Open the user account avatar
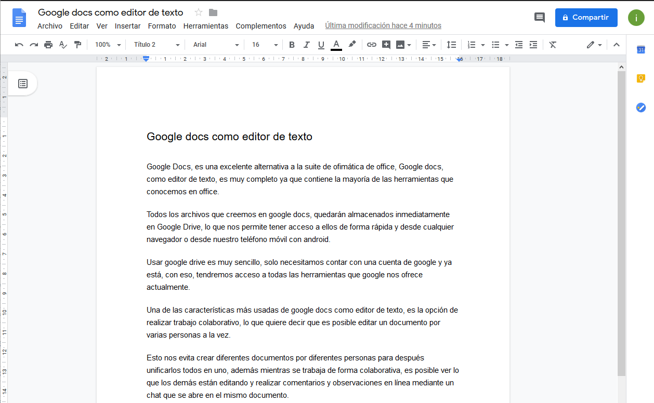This screenshot has width=654, height=403. (x=636, y=18)
